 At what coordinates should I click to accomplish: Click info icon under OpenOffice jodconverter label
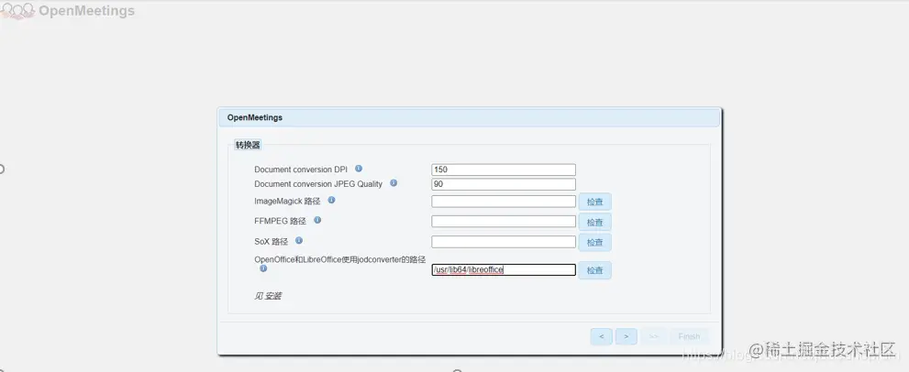pyautogui.click(x=263, y=268)
